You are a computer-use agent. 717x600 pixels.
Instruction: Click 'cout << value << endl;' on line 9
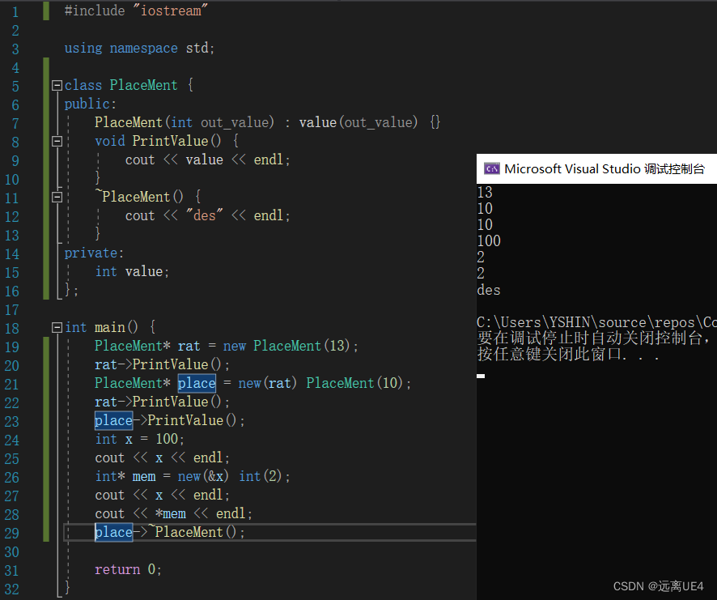(x=208, y=160)
